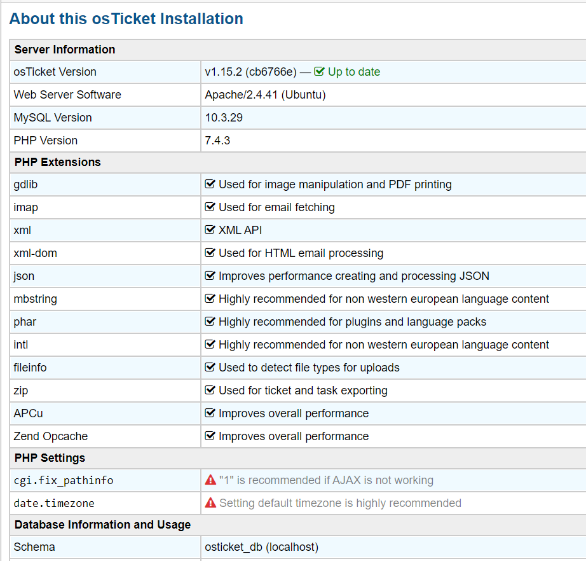Click the AJAX is not working recommendation text

(326, 480)
